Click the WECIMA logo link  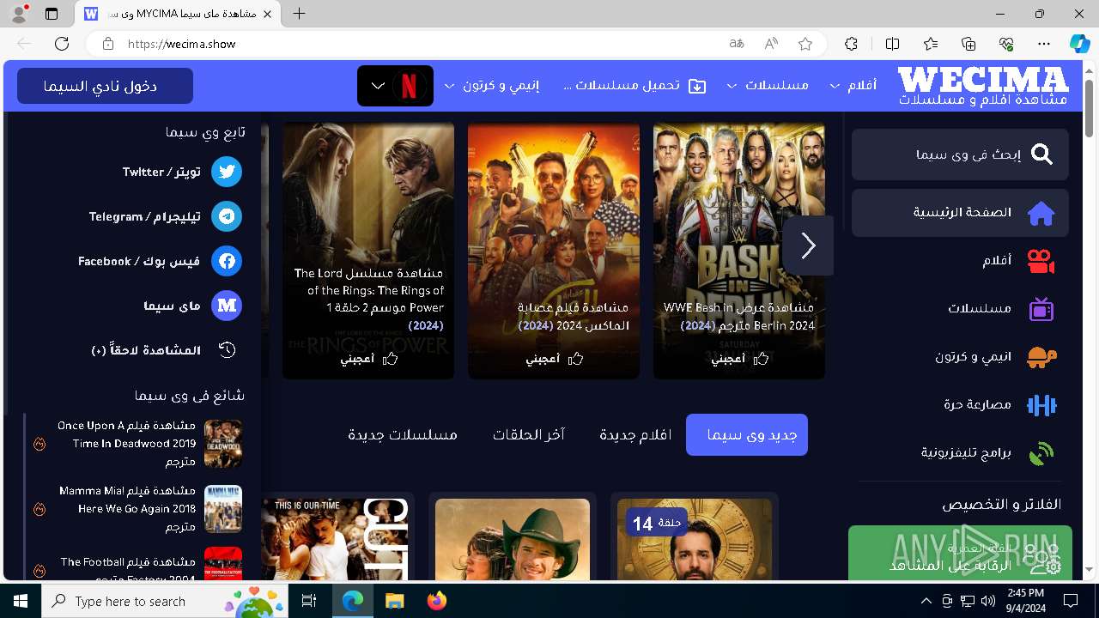983,86
